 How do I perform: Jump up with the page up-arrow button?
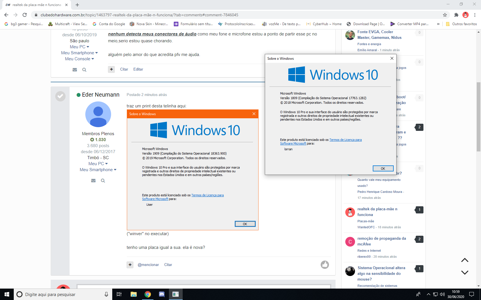click(x=465, y=260)
